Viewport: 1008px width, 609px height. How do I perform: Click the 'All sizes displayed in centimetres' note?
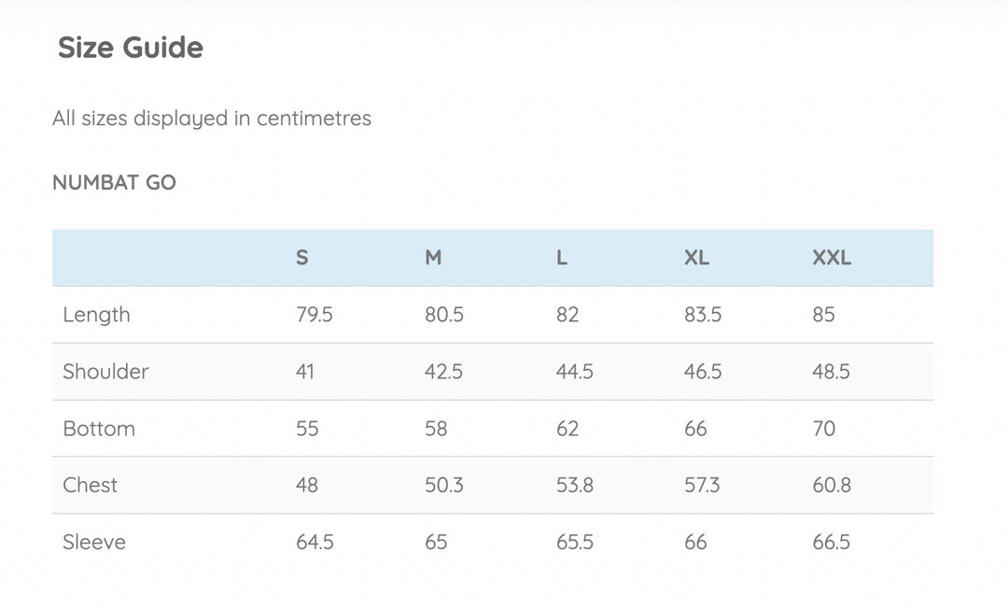coord(212,119)
